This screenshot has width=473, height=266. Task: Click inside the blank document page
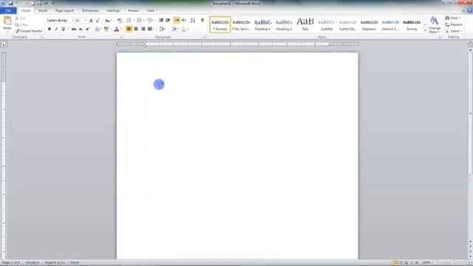[x=237, y=156]
